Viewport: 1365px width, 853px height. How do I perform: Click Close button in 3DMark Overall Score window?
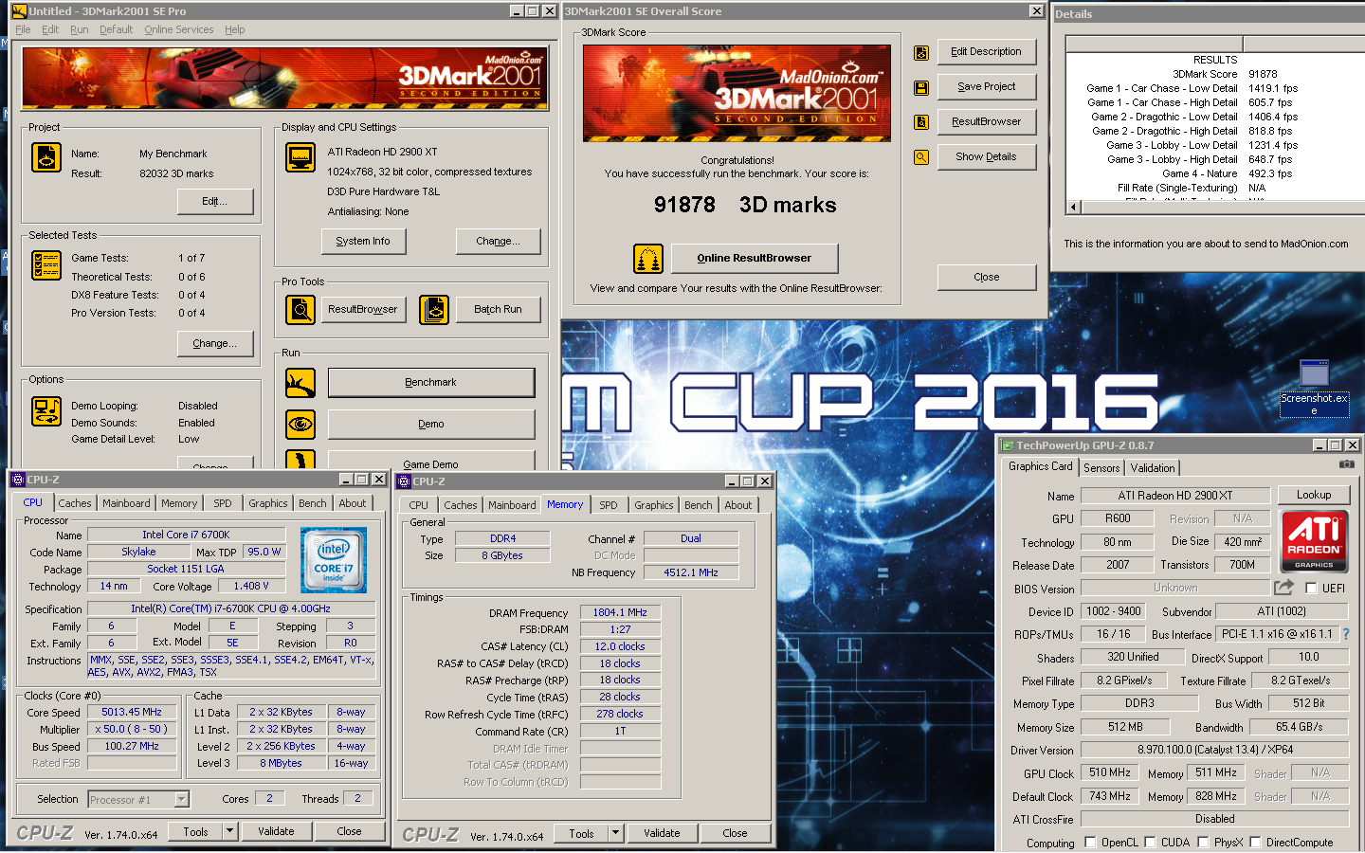point(987,277)
